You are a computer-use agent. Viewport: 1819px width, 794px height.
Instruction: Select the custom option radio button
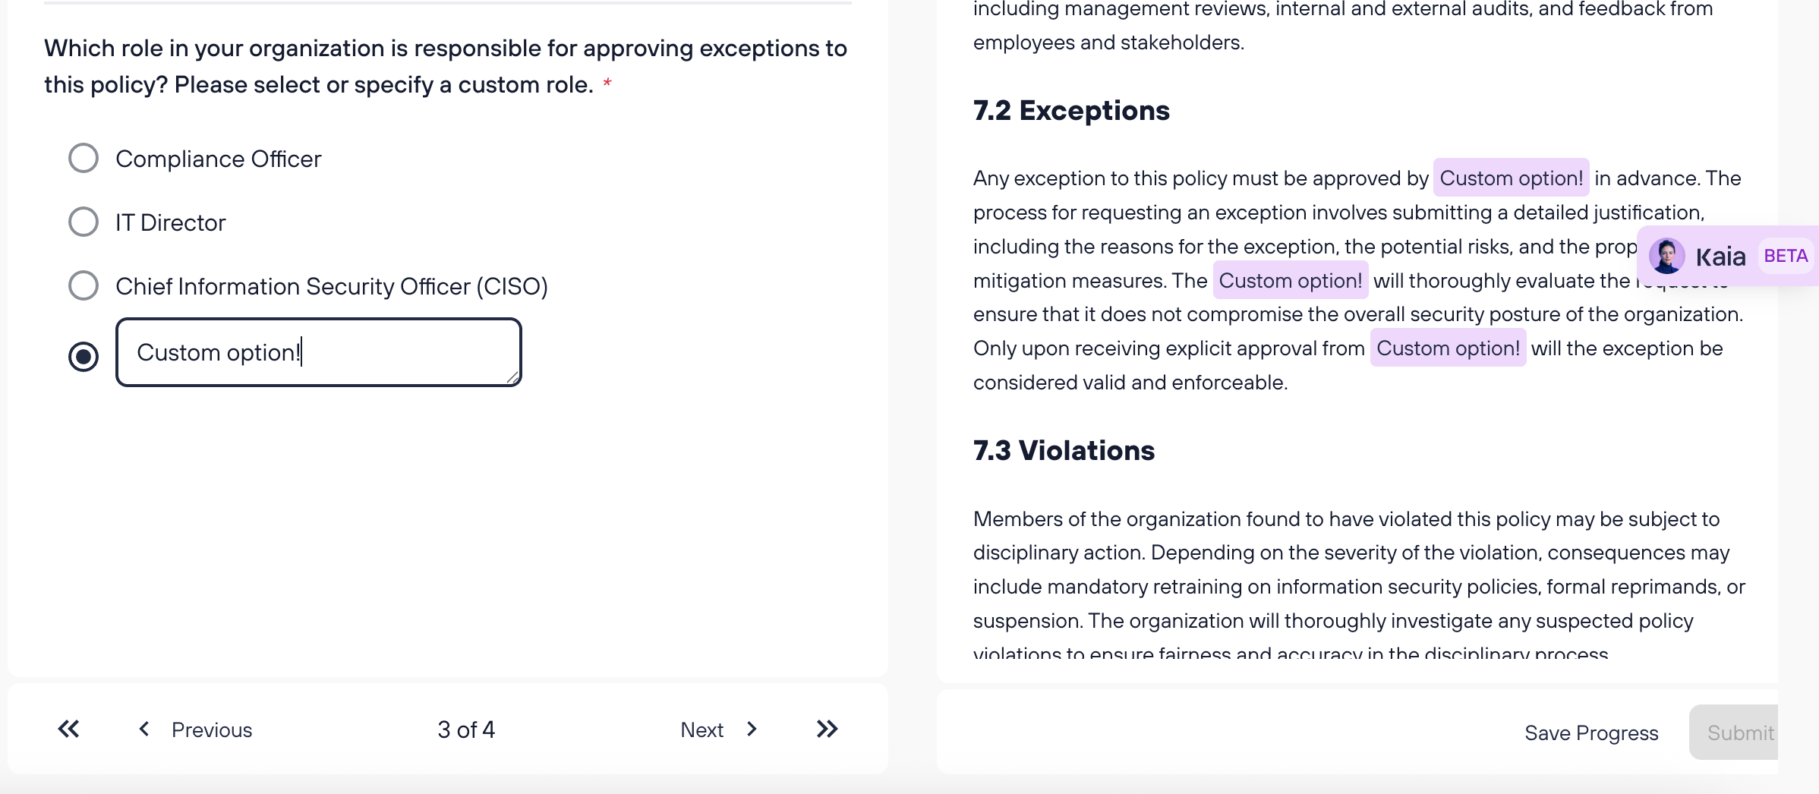[x=84, y=356]
